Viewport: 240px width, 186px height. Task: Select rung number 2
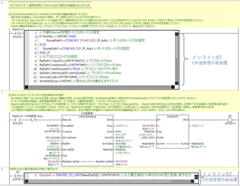click(2, 169)
